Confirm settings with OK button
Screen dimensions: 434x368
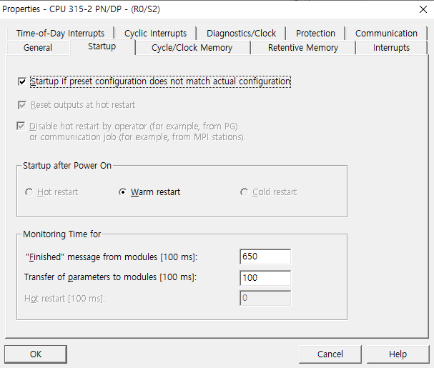click(36, 354)
